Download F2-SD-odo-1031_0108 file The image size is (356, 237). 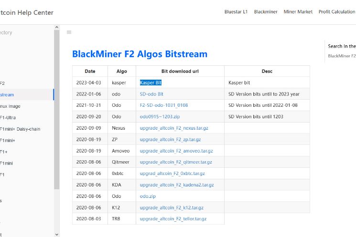(163, 105)
